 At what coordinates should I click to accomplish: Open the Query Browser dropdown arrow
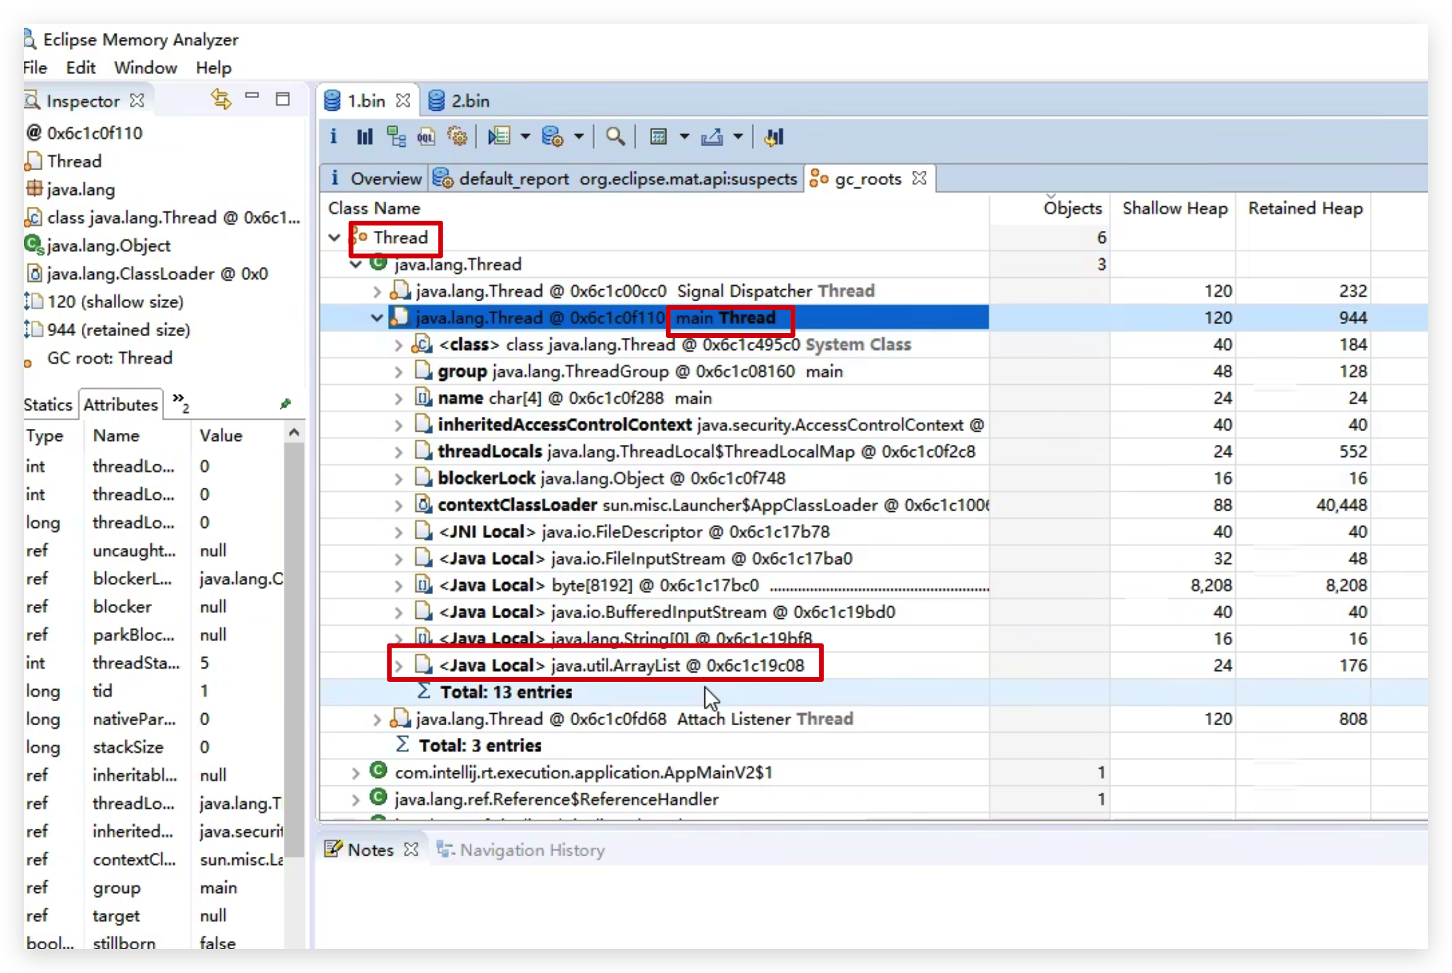[579, 137]
